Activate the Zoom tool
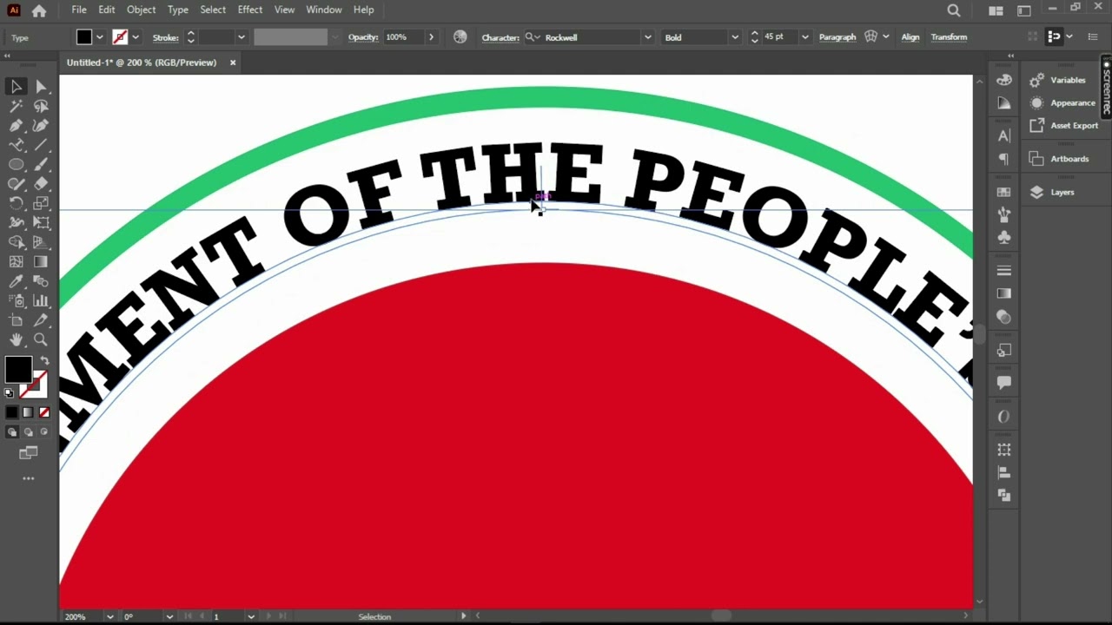 click(41, 339)
